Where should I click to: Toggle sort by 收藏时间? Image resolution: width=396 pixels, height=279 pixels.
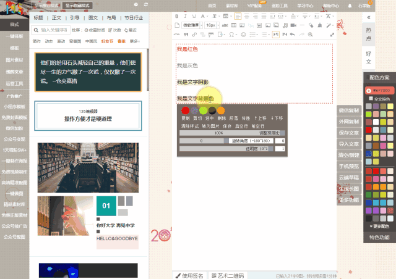(95, 30)
